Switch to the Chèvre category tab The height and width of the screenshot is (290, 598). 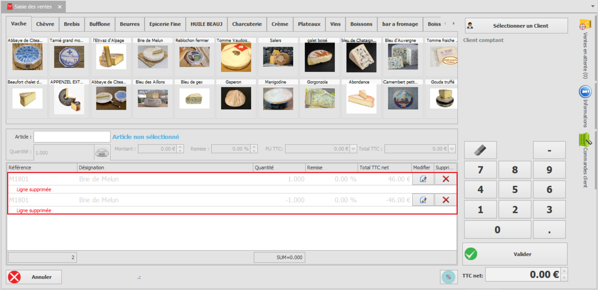pos(45,24)
